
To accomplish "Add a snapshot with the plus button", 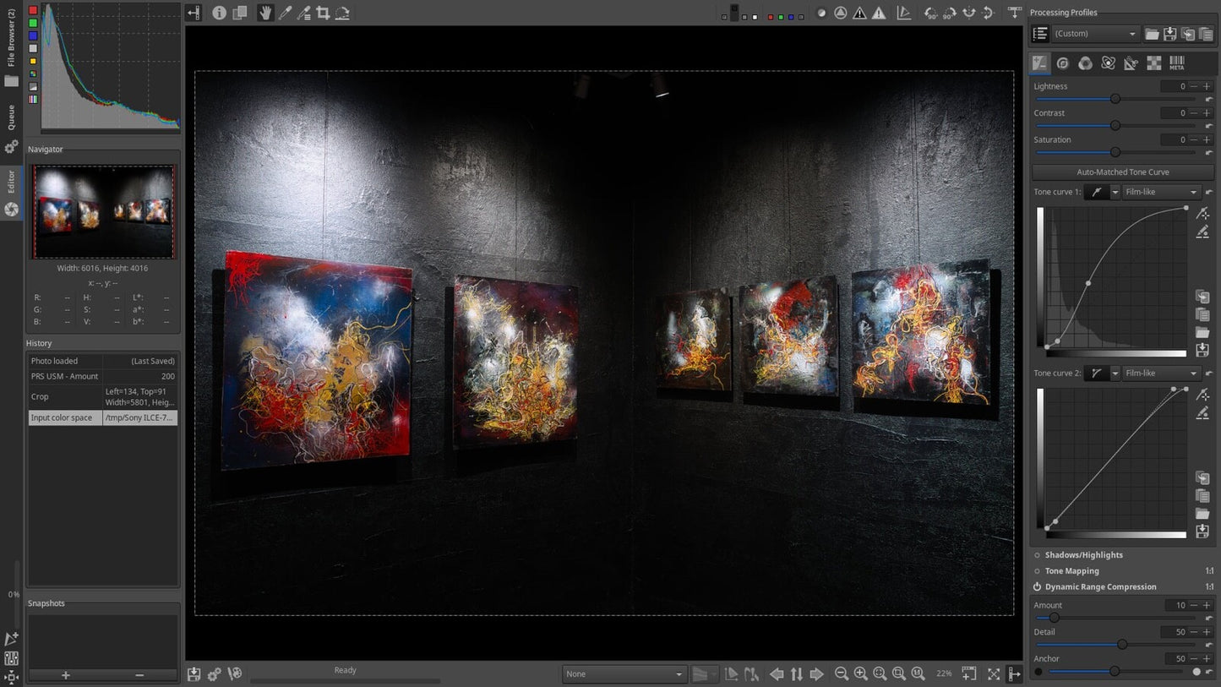I will (x=65, y=675).
